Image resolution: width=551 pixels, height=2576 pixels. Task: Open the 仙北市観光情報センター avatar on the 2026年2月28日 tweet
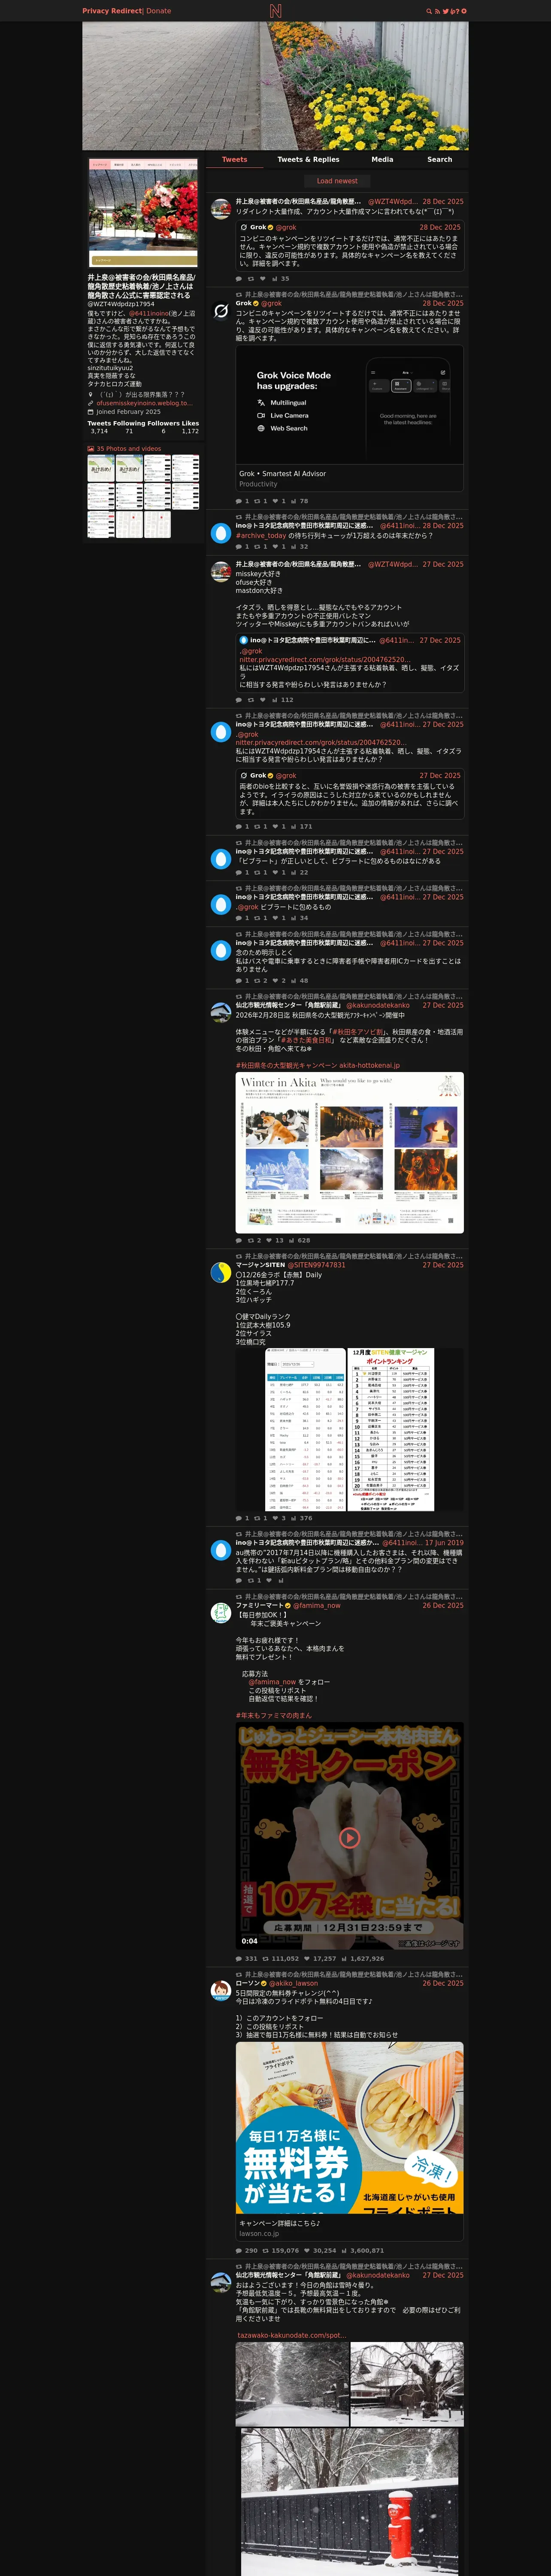[x=221, y=1013]
